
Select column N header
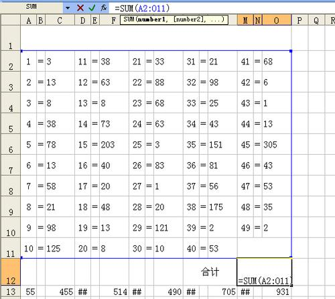(258, 21)
